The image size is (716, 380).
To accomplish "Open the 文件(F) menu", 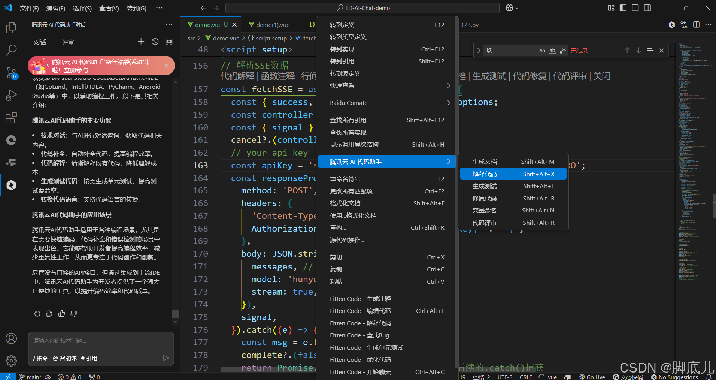I will click(29, 8).
